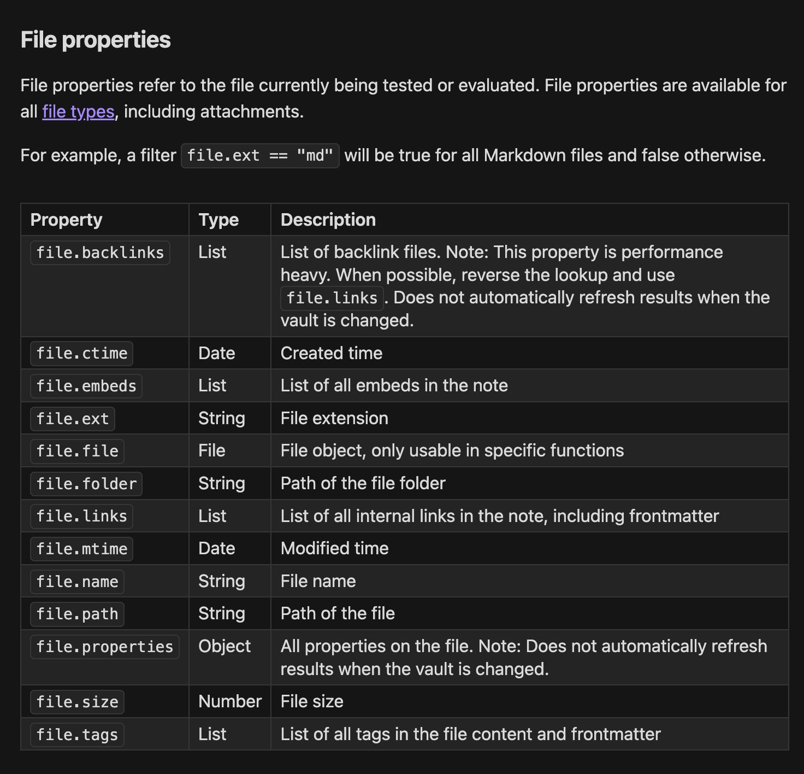Click the file.backlinks property code tag

pos(100,253)
